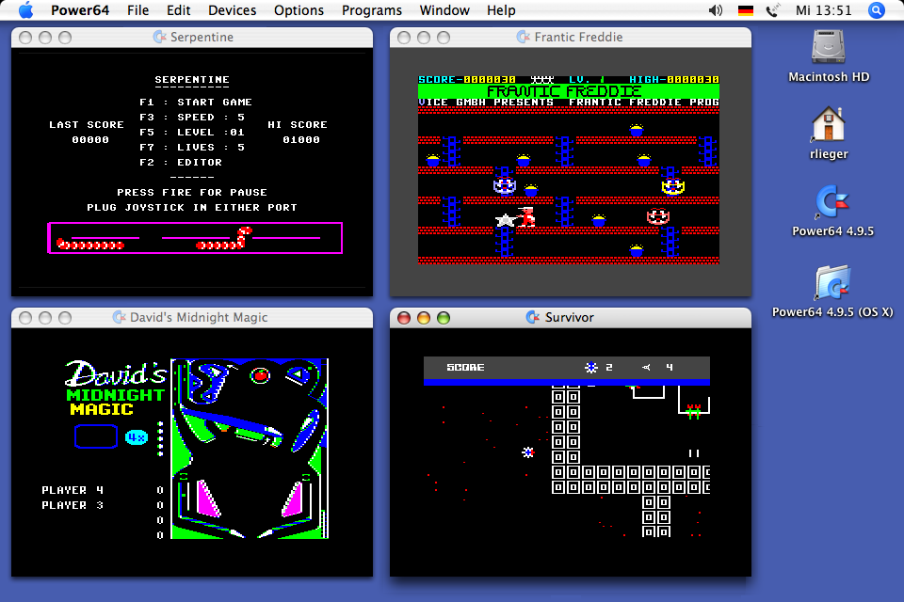Click the 'HI SCORE' label in Serpentine
The width and height of the screenshot is (904, 602).
point(298,124)
